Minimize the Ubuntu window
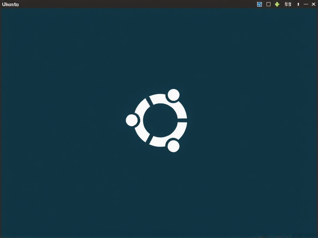 [306, 4]
